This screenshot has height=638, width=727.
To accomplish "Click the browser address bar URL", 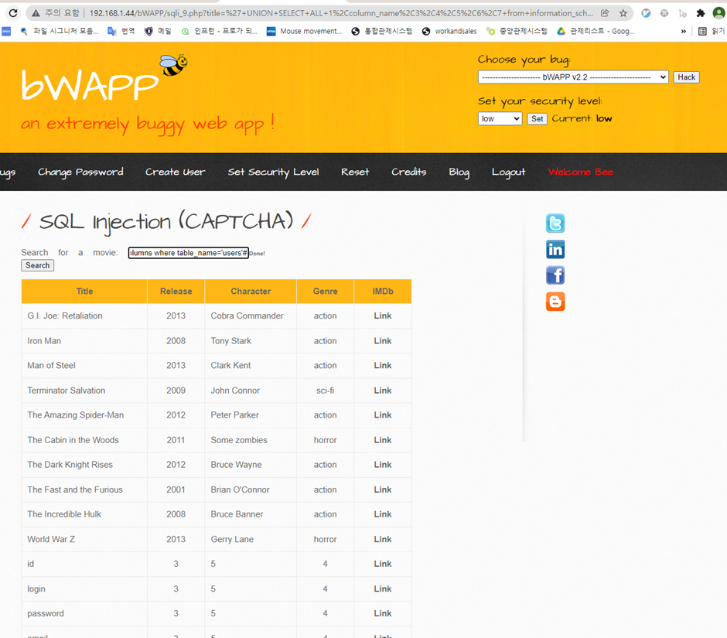I will (341, 13).
